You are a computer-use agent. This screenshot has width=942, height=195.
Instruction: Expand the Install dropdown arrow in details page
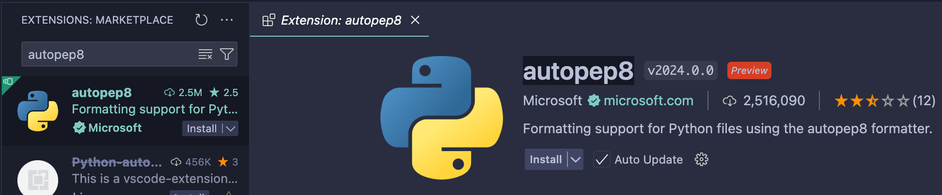[x=576, y=160]
